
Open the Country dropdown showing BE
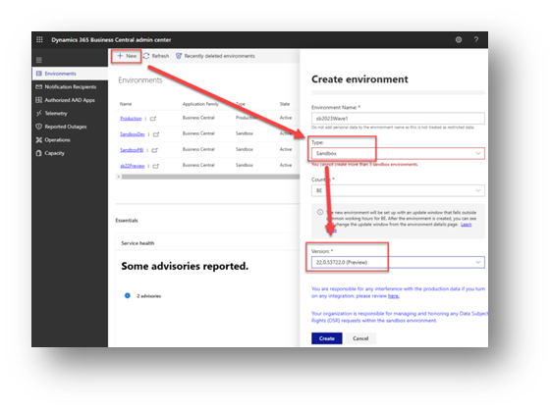click(x=398, y=190)
